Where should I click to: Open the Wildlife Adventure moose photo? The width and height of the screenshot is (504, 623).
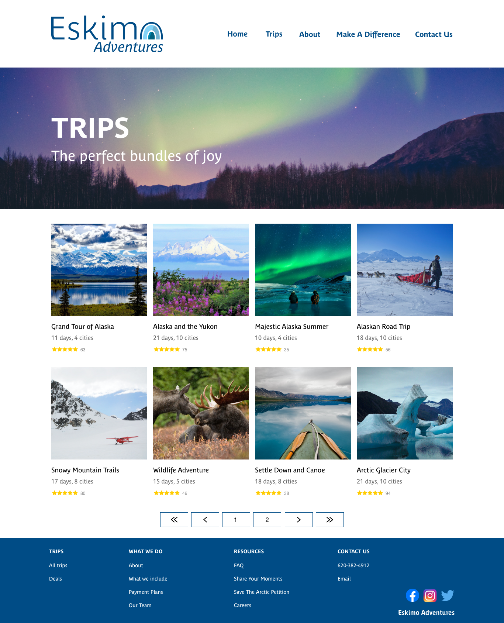201,413
